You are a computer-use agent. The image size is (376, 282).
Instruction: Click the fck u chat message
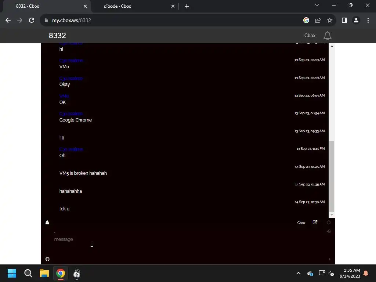[x=64, y=209]
